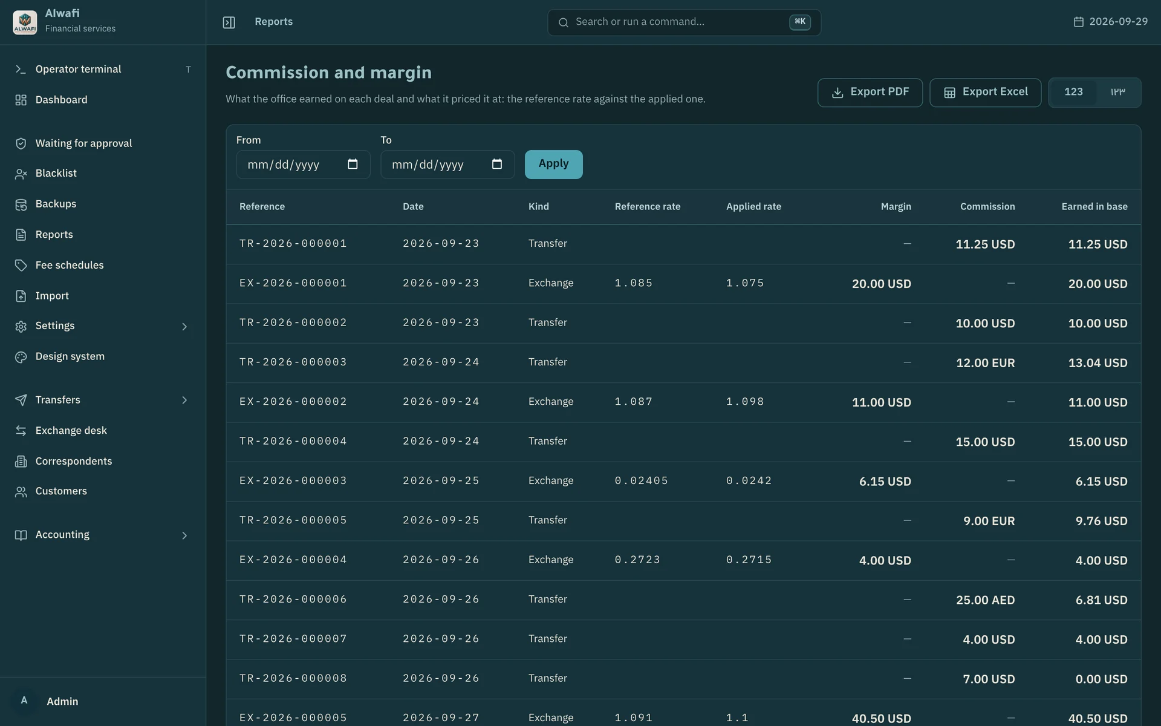
Task: Export the report as PDF
Action: pyautogui.click(x=870, y=93)
